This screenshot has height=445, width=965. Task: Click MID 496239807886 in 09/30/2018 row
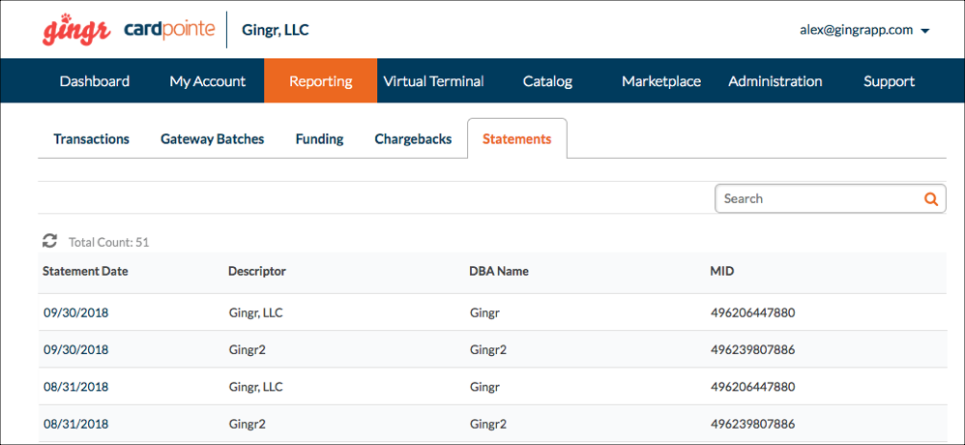point(752,349)
